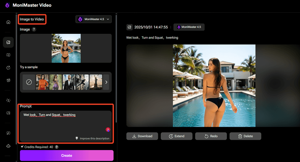Click the result caption 'Wet look, Turn and Squat, twerking'
Image resolution: width=300 pixels, height=162 pixels.
click(x=152, y=37)
